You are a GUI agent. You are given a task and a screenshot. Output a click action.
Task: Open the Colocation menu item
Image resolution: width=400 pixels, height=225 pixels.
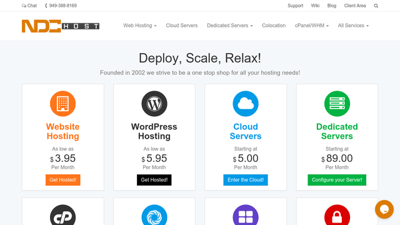(274, 26)
